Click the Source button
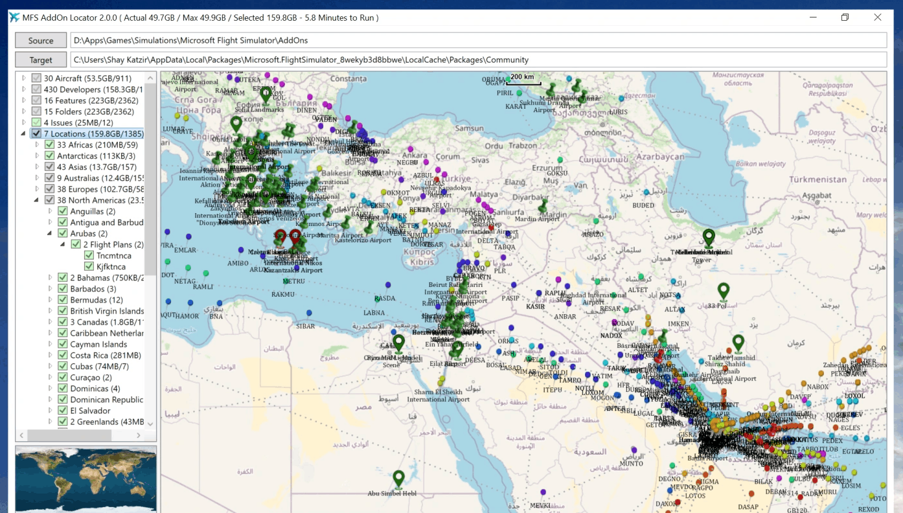903x513 pixels. pos(41,40)
